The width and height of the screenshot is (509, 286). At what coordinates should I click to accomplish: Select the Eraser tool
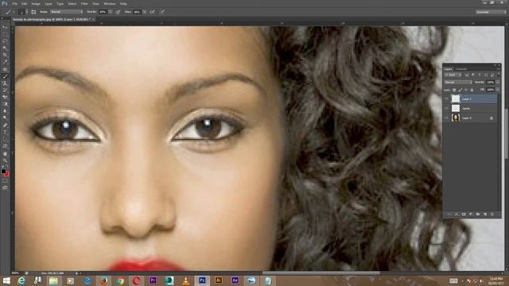[5, 97]
